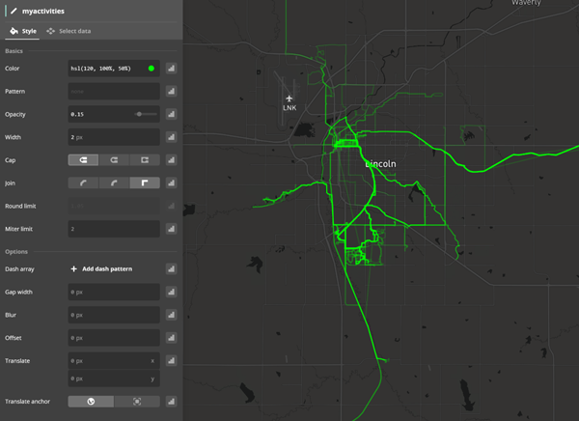The height and width of the screenshot is (421, 579).
Task: Select the bevel line join option
Action: 83,182
